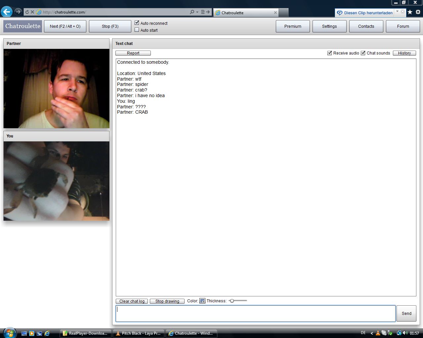
Task: Open the volume tray icon
Action: 405,333
